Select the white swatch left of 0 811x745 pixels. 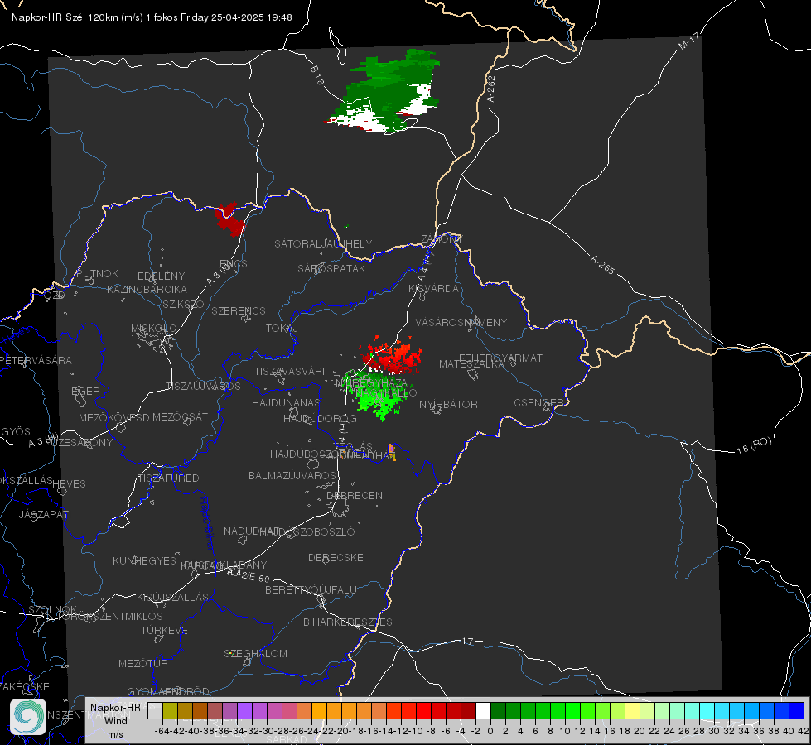point(483,710)
